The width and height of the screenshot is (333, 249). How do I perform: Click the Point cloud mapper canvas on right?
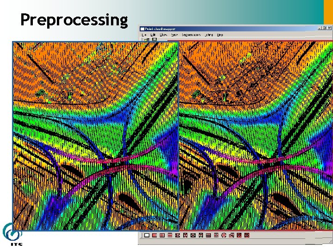(x=256, y=136)
